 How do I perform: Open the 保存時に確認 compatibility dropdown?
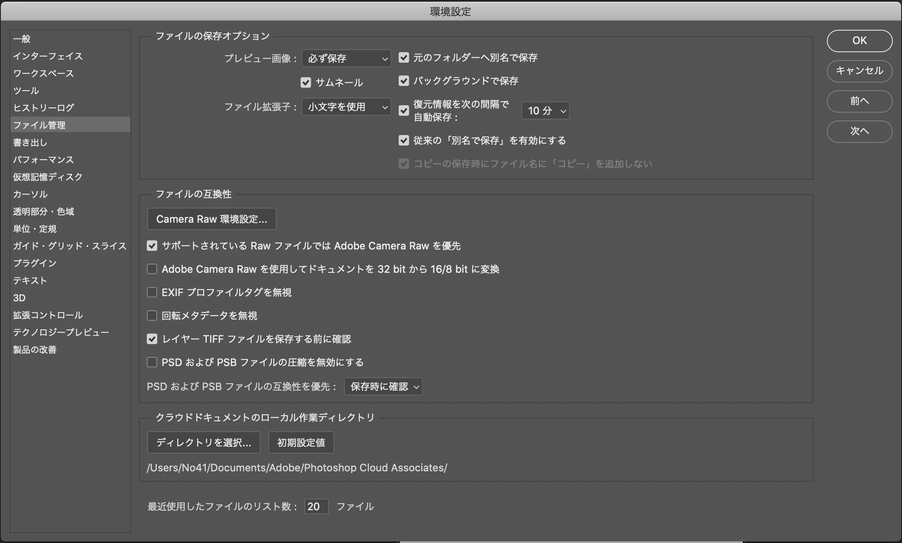click(383, 386)
